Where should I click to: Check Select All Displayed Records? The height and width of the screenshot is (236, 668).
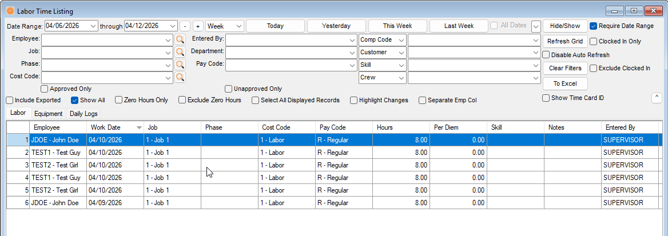[x=256, y=100]
